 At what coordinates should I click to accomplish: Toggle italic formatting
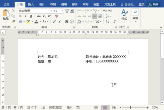[25, 16]
